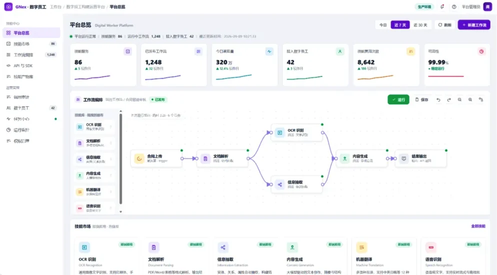Open the notification bell icon
Screen dimensions: 497x275
tap(442, 6)
